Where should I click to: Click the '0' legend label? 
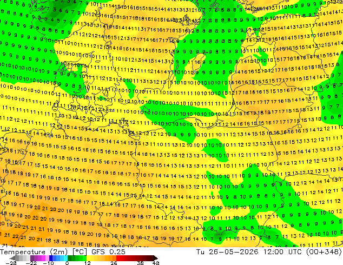point(67,263)
